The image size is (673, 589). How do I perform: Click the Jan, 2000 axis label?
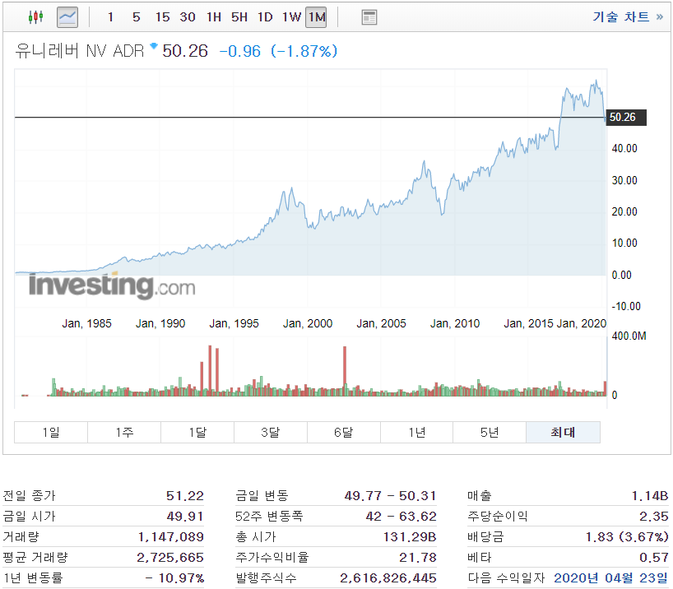[308, 323]
